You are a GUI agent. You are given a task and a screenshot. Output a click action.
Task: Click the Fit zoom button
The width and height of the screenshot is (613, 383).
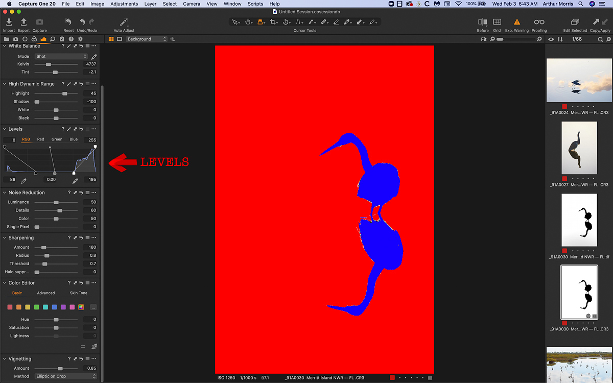pyautogui.click(x=484, y=39)
